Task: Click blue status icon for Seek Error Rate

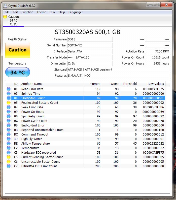Action: pos(9,107)
